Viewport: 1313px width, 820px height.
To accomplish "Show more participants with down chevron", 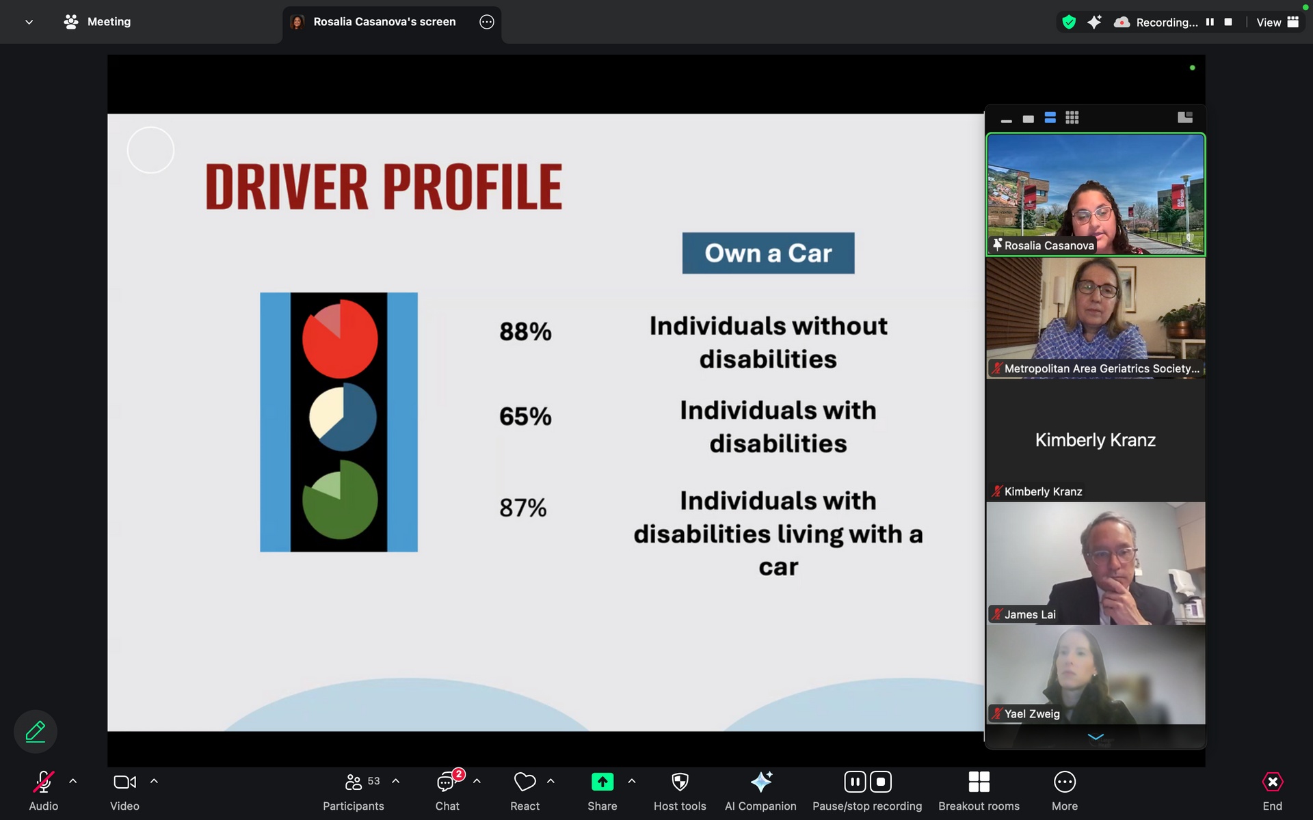I will pos(1096,737).
